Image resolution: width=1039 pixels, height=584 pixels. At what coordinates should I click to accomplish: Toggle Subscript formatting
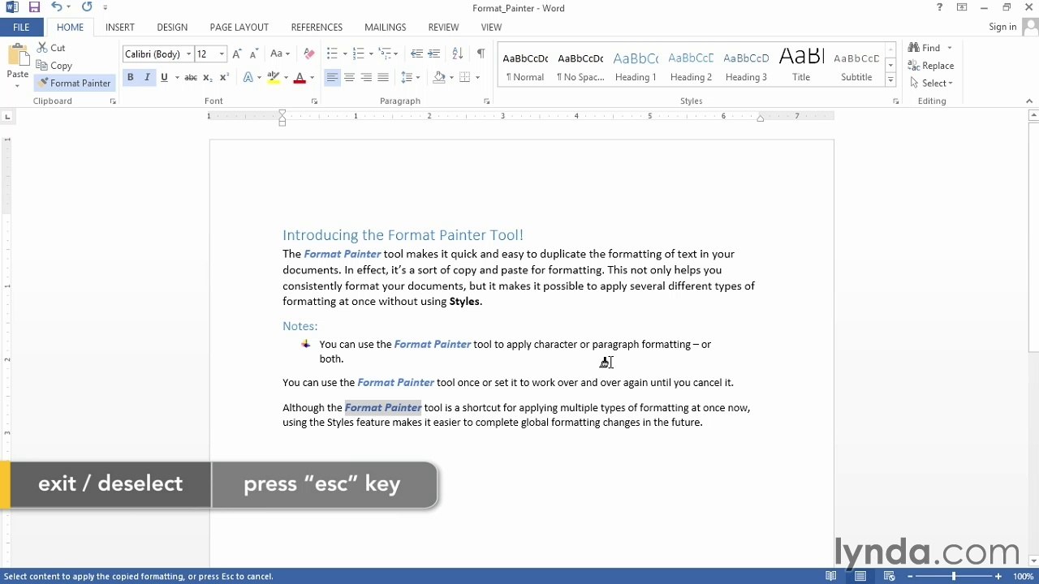click(208, 78)
